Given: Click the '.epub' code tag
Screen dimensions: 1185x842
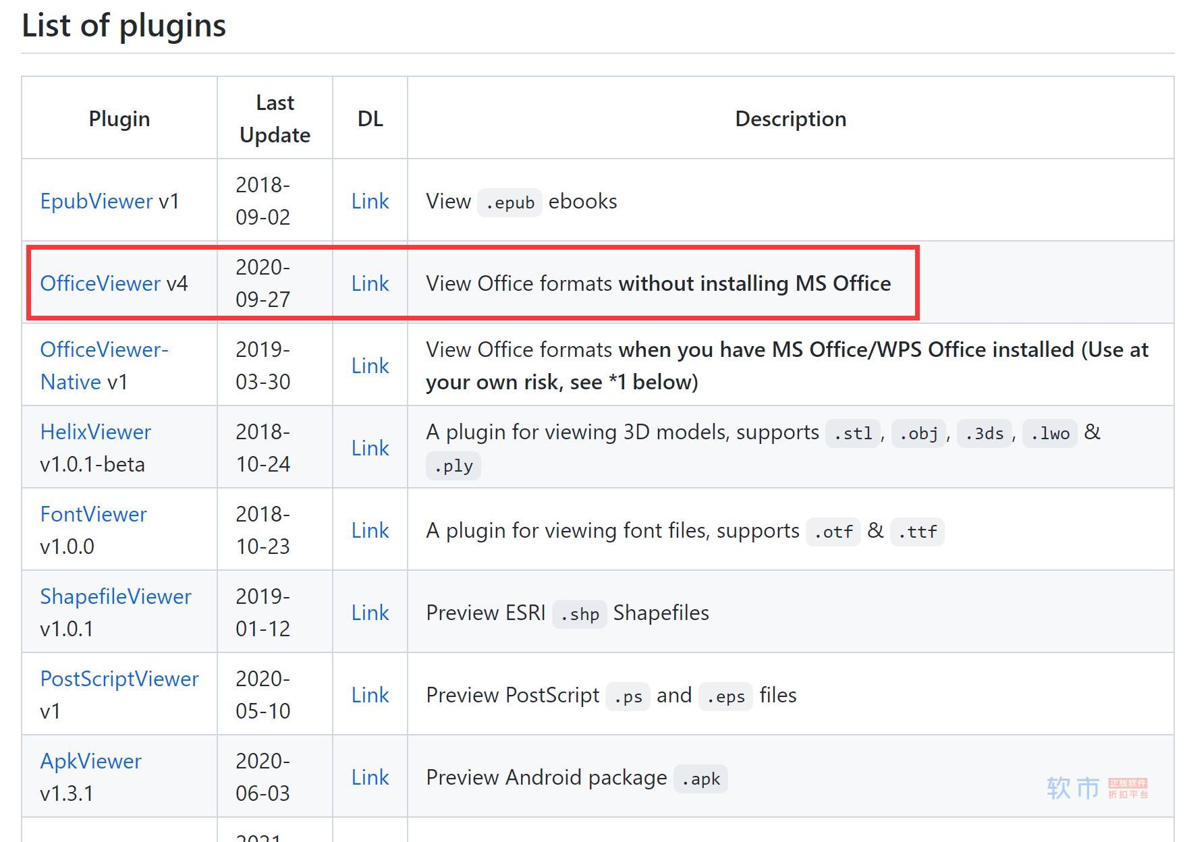Looking at the screenshot, I should [x=509, y=202].
